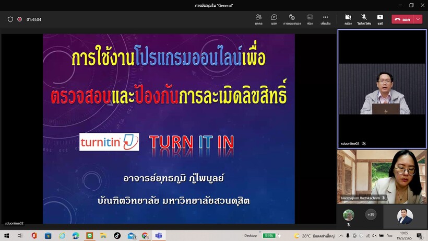428x241 pixels.
Task: Open the 28°C weather widget
Action: point(314,236)
